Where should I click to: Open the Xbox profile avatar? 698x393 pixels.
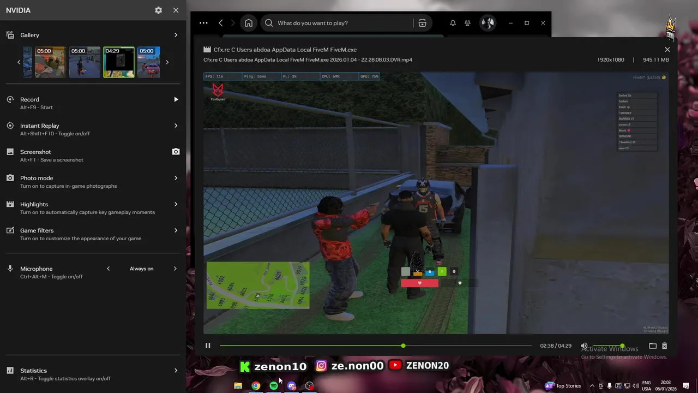488,23
